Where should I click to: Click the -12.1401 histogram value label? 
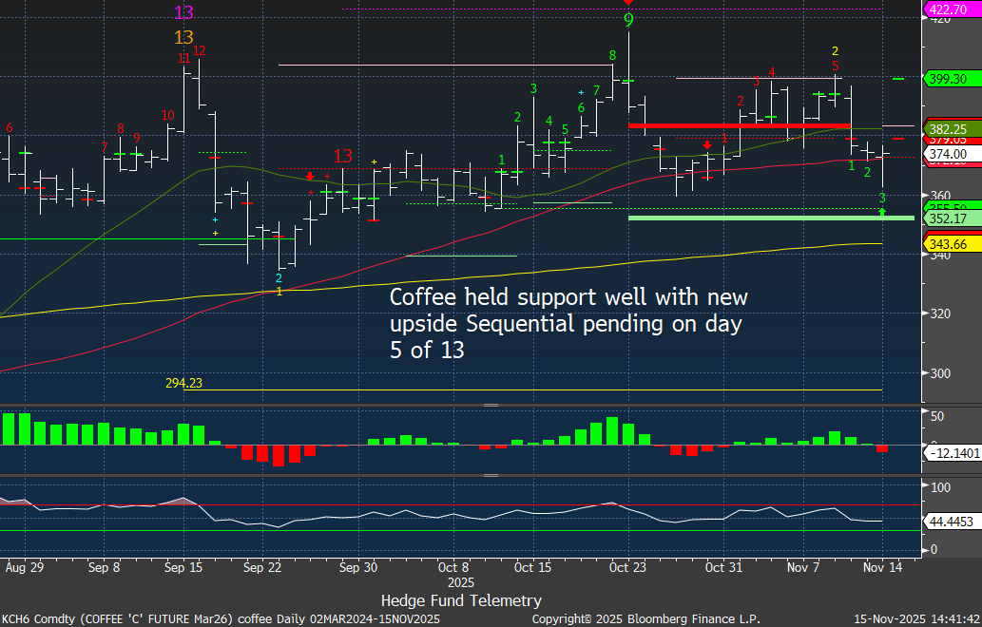(x=952, y=453)
